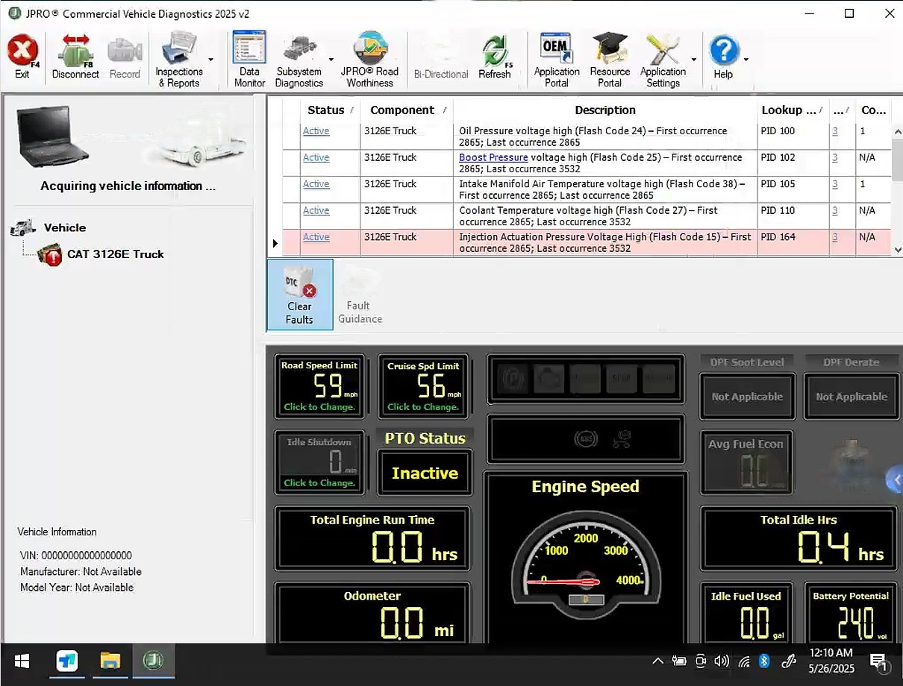The height and width of the screenshot is (686, 903).
Task: Click the ABS indicator lamp icon
Action: point(585,440)
